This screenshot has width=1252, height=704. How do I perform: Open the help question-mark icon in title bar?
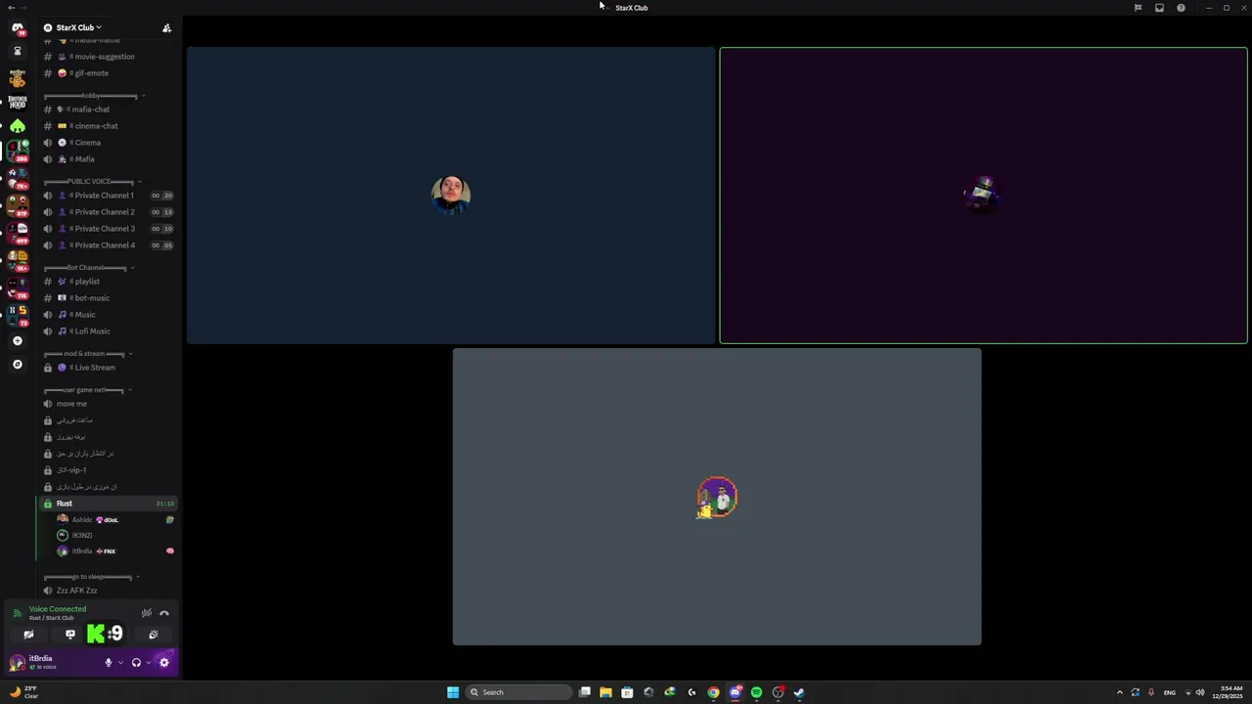pyautogui.click(x=1181, y=8)
